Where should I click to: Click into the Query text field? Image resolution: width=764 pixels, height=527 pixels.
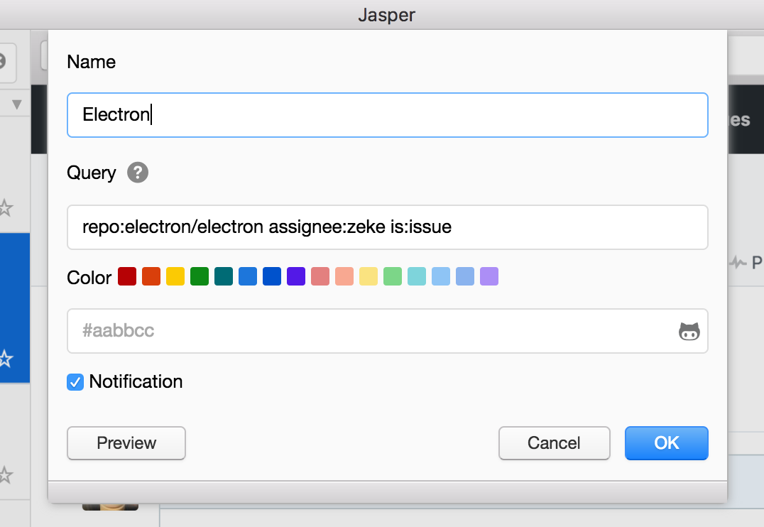coord(387,227)
